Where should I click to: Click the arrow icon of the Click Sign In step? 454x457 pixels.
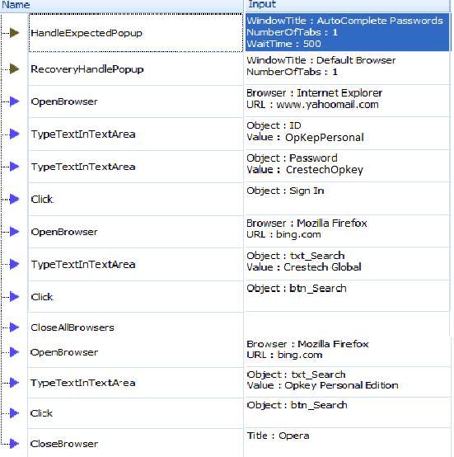14,199
